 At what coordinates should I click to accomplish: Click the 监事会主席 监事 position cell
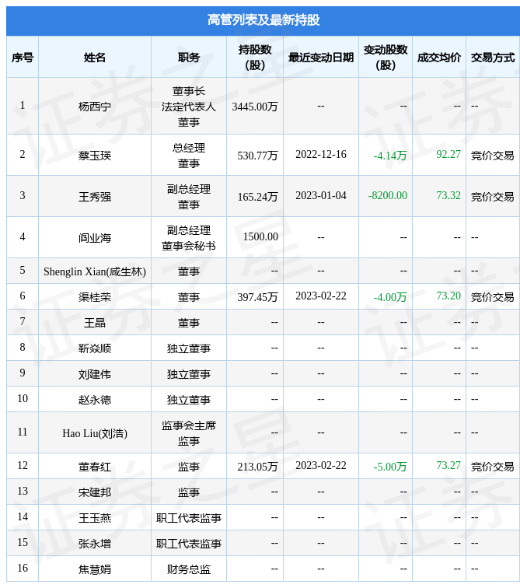tap(188, 433)
